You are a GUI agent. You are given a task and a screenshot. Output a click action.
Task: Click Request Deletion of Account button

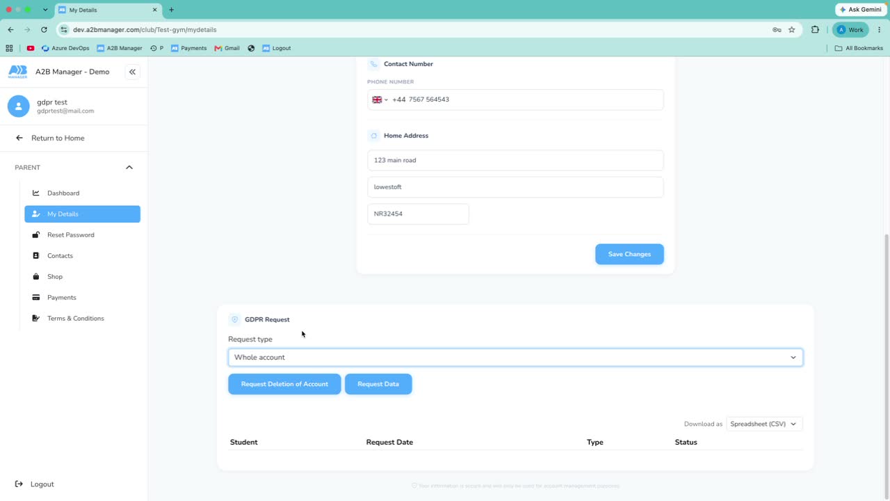pyautogui.click(x=284, y=384)
